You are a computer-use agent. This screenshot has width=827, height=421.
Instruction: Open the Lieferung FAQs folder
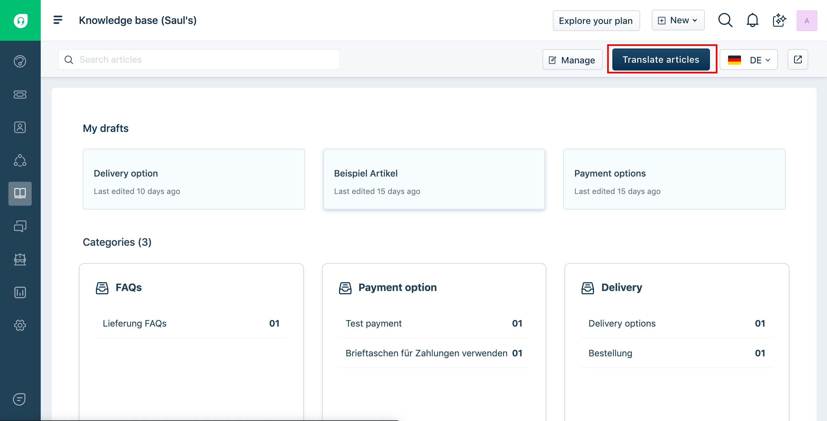pyautogui.click(x=191, y=323)
